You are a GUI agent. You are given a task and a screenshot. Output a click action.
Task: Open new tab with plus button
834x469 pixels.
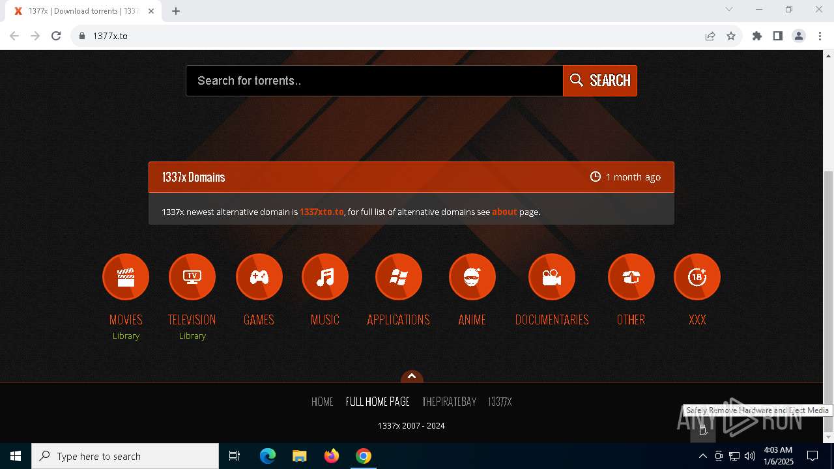click(176, 11)
